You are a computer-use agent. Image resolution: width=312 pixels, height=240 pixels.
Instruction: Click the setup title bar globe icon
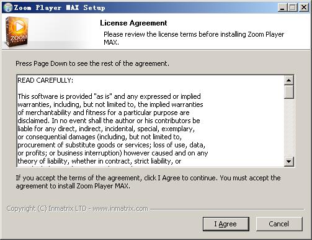(8, 7)
